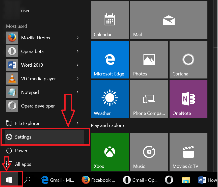Click the Power icon

click(x=9, y=151)
